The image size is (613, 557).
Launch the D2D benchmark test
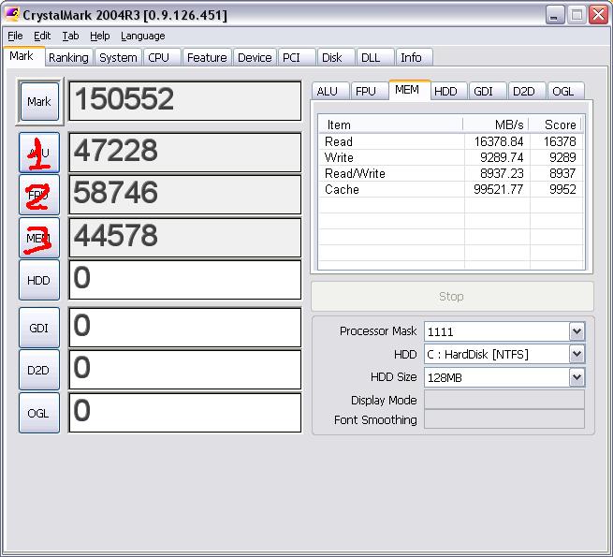tap(38, 370)
